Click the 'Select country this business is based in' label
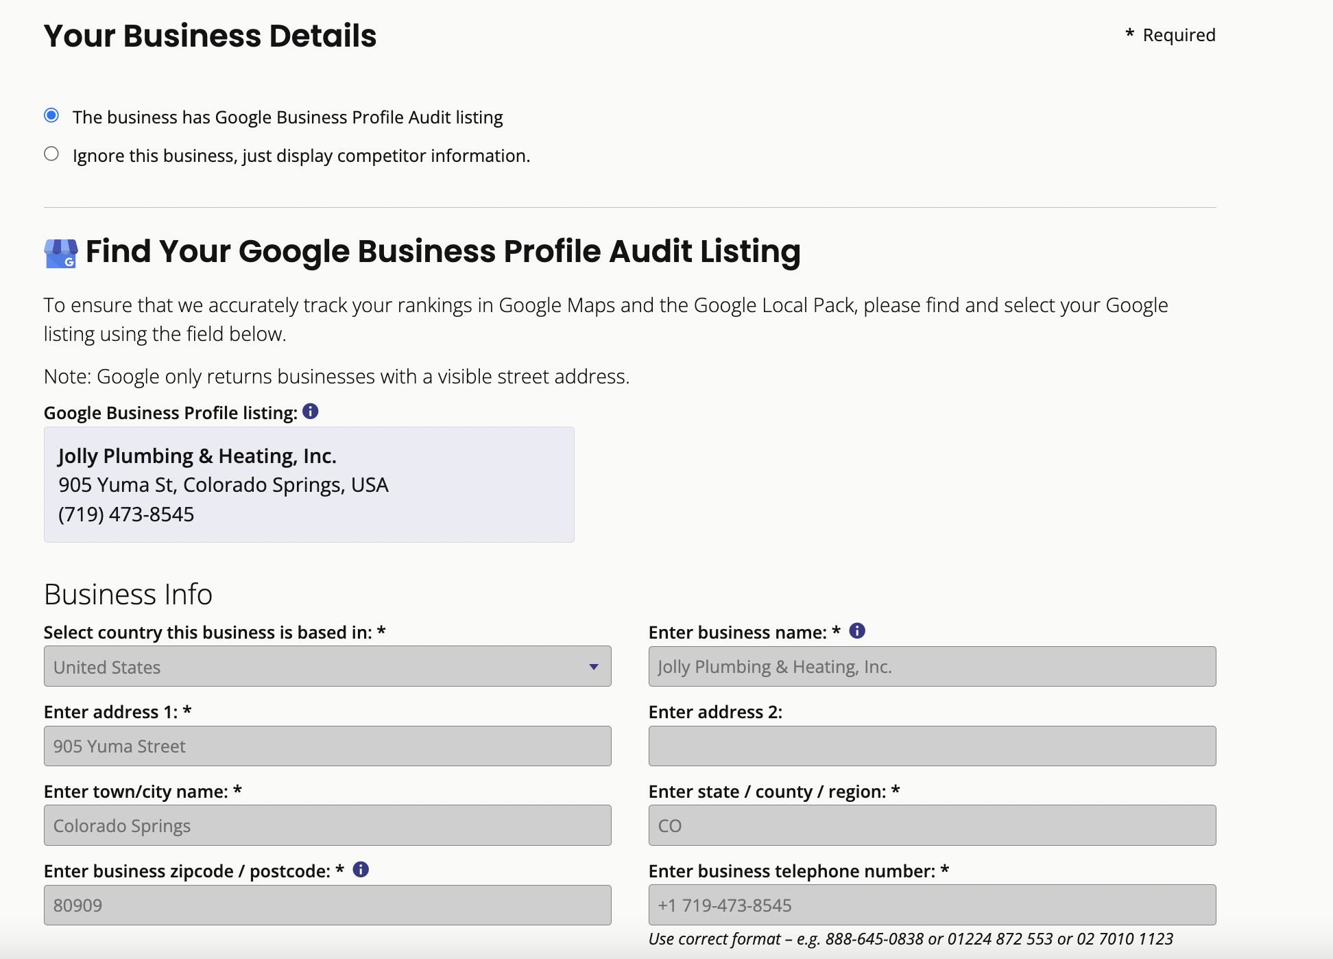The image size is (1333, 959). pyautogui.click(x=215, y=632)
